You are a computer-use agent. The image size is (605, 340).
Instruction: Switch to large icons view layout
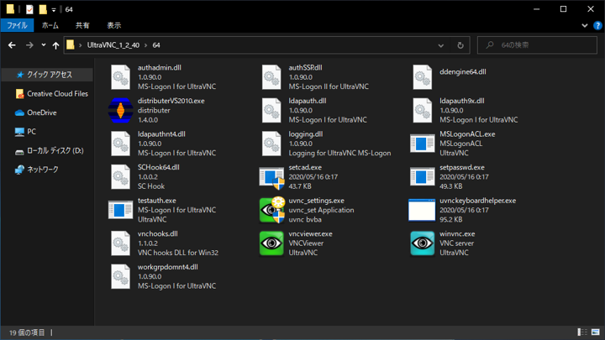pyautogui.click(x=596, y=332)
